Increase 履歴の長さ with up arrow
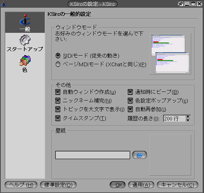This screenshot has width=204, height=193. (188, 117)
